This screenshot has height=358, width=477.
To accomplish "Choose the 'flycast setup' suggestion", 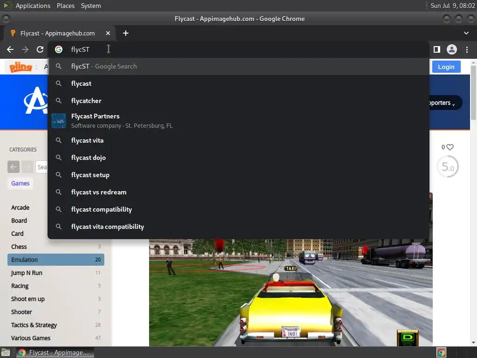I will pyautogui.click(x=238, y=175).
